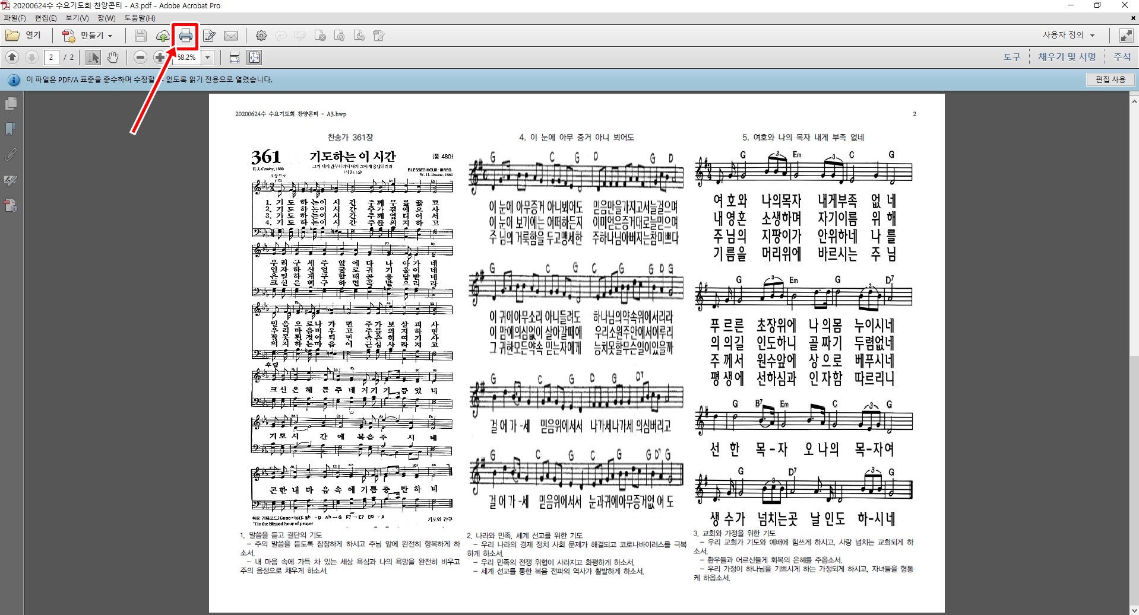Open the 도구 tools pane
This screenshot has width=1139, height=615.
tap(1012, 57)
